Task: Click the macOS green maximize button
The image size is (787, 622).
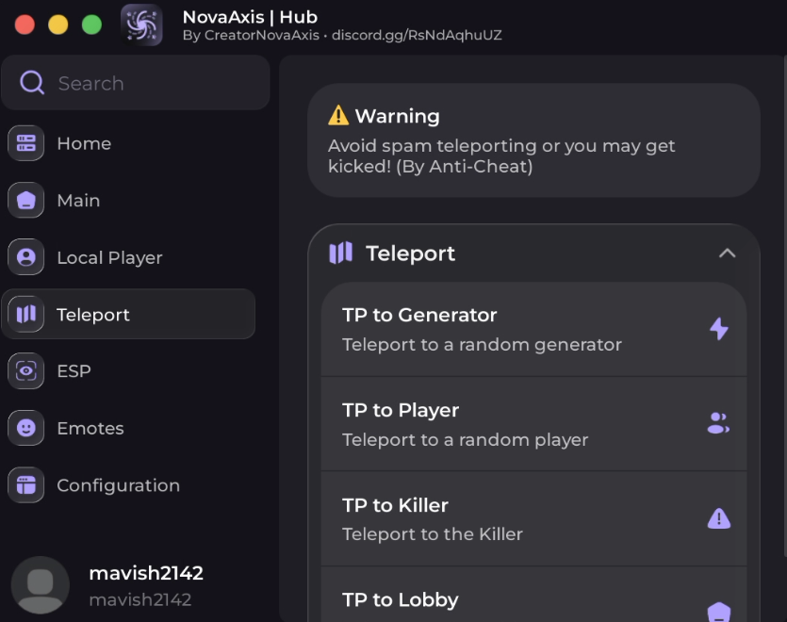Action: 91,25
